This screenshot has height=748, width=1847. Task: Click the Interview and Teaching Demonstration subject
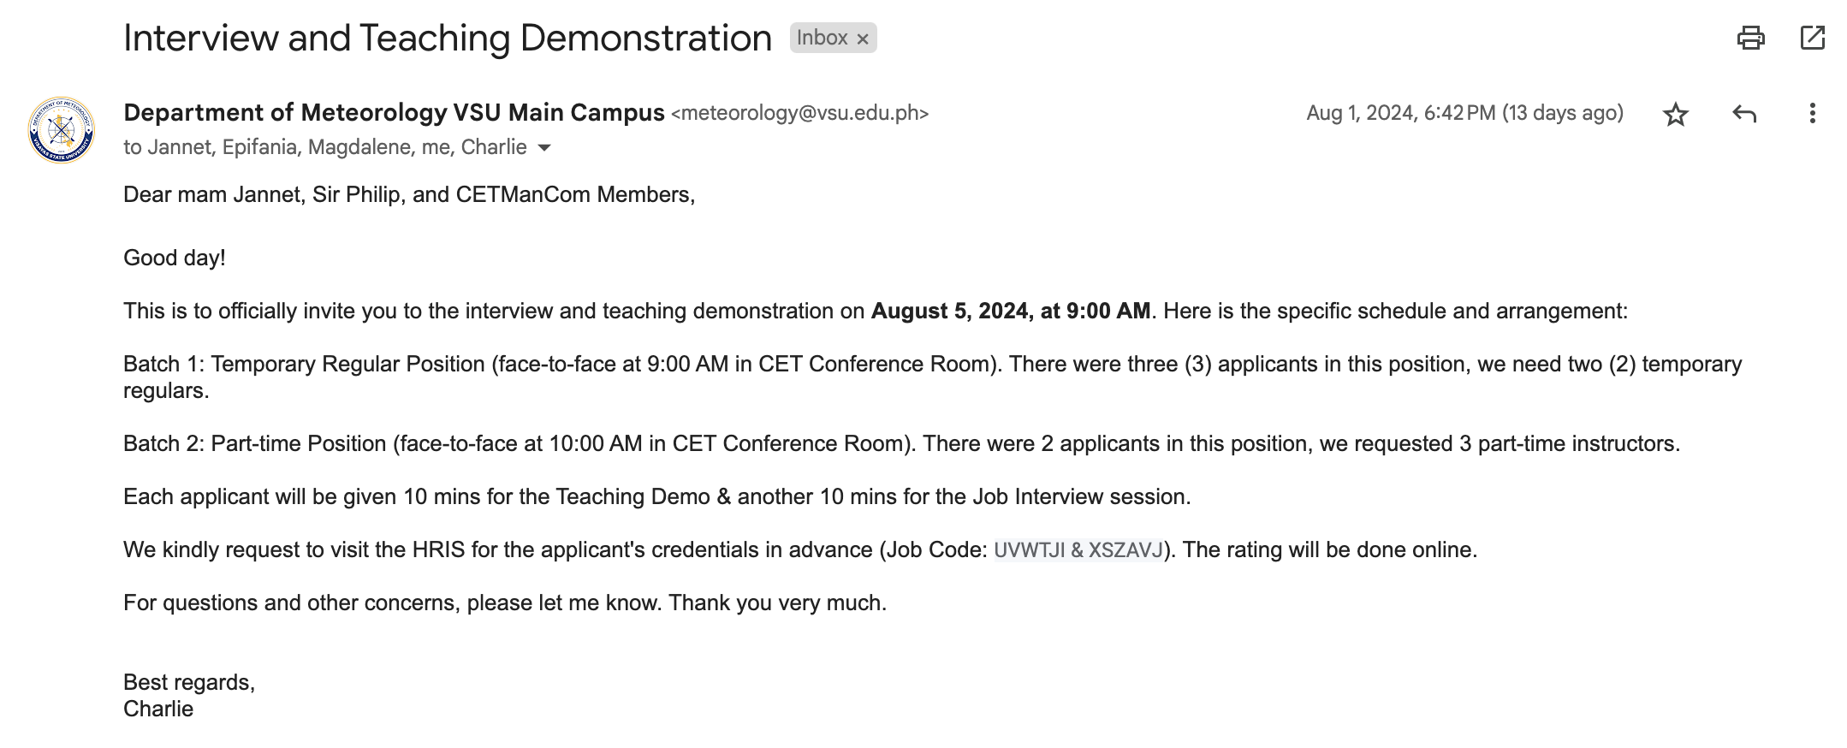[x=447, y=38]
